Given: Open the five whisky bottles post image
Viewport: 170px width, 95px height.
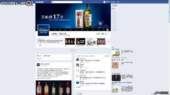Looking at the screenshot, I should tap(54, 88).
